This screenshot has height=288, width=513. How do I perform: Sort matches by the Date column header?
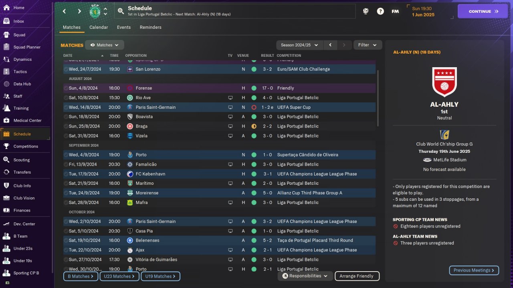point(83,56)
